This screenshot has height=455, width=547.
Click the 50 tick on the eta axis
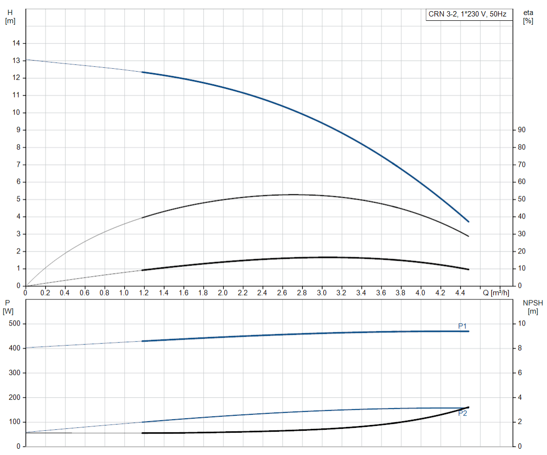(x=522, y=199)
